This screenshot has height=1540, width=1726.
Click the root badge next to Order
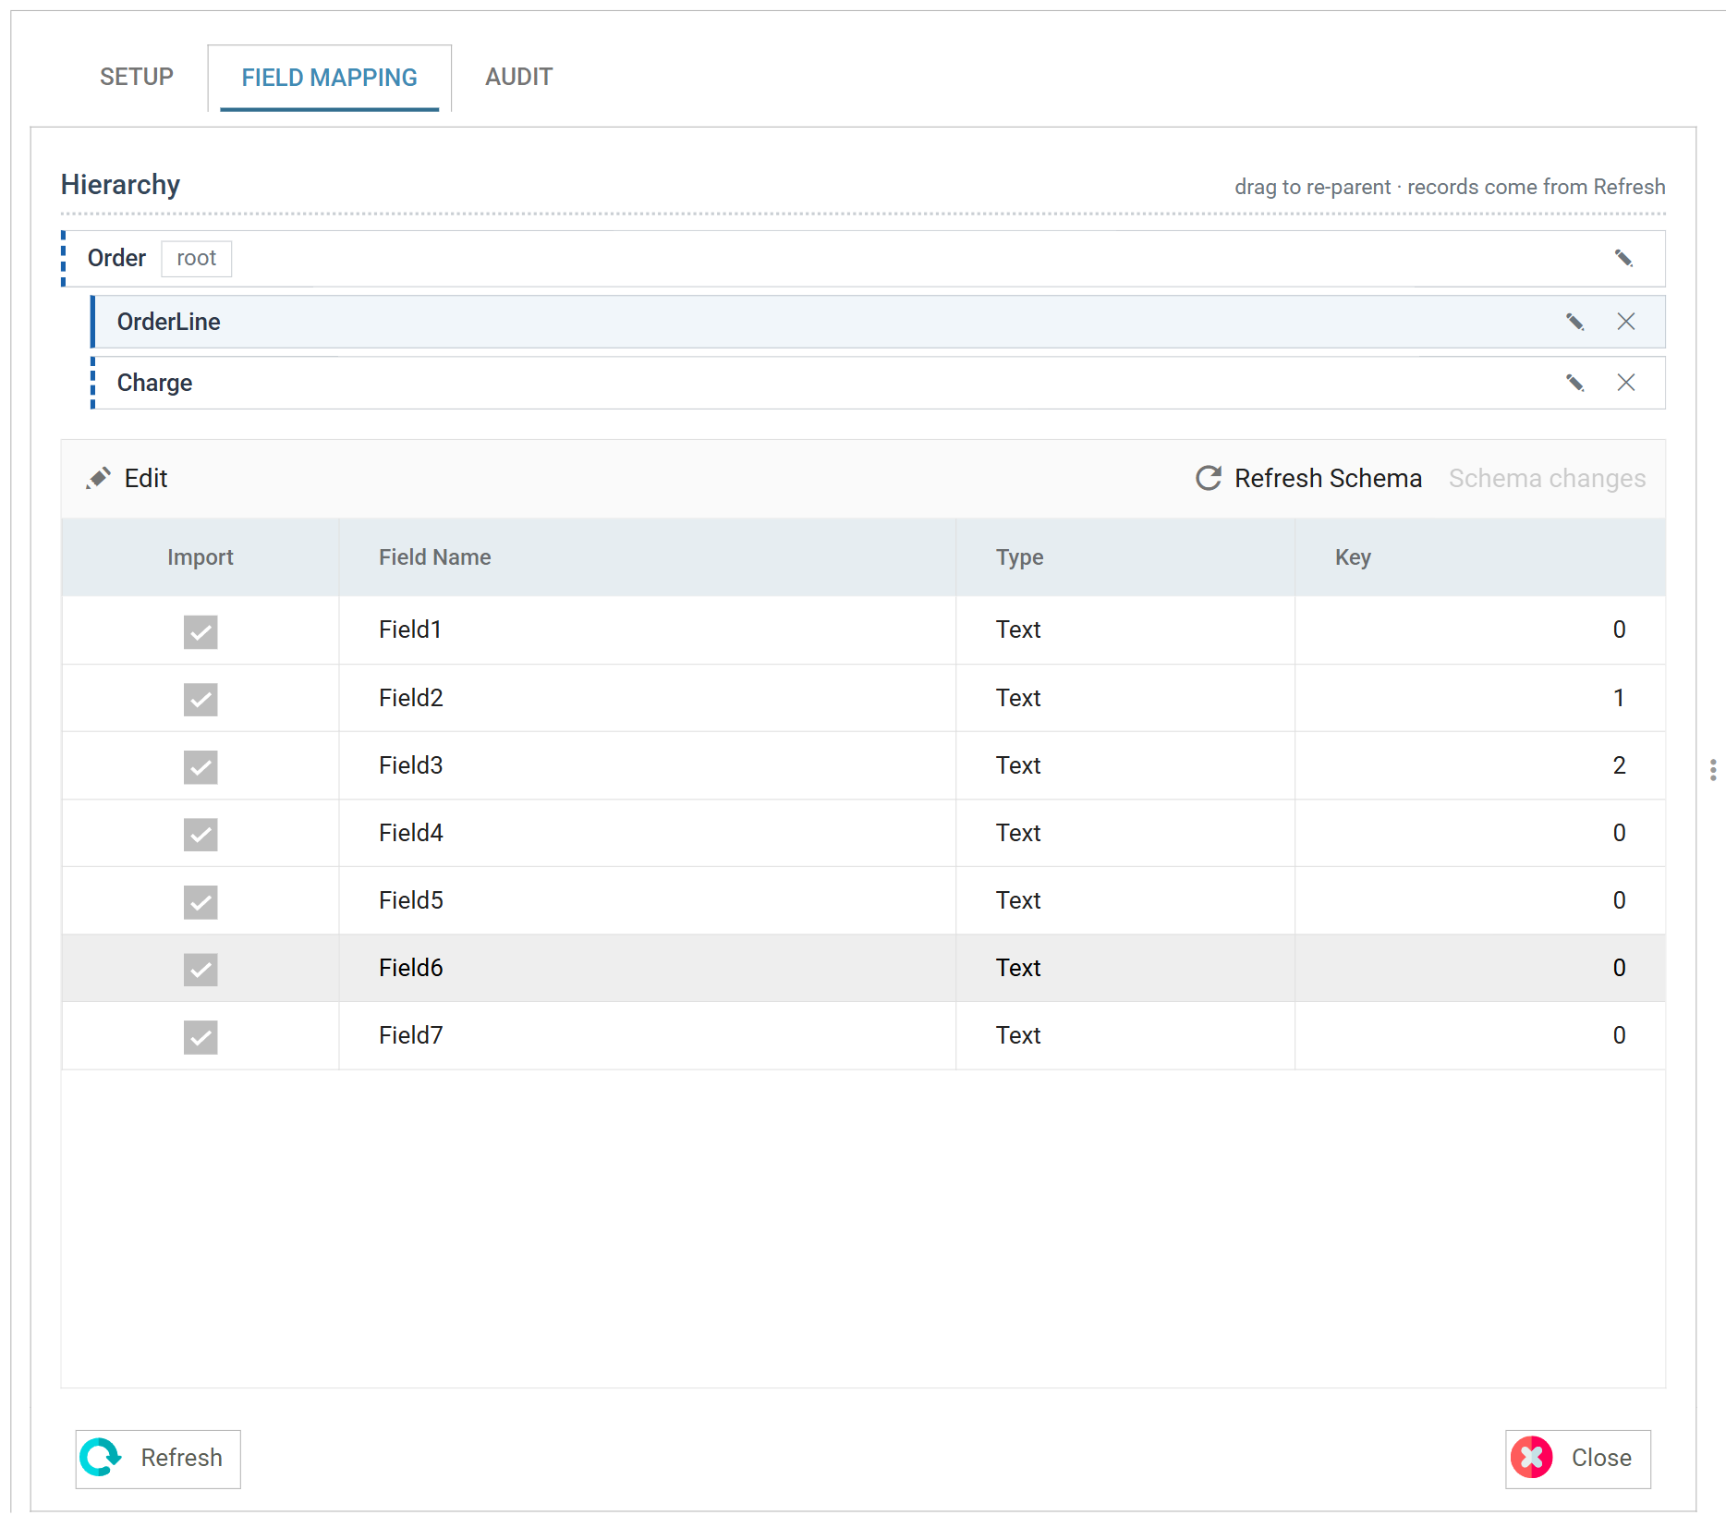coord(197,258)
